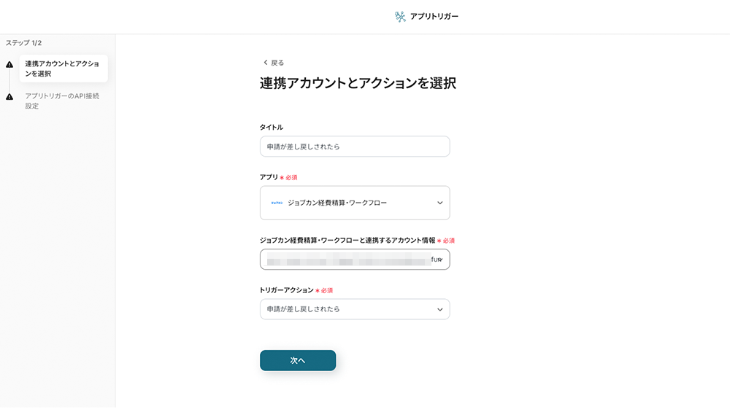Select the 連携アカウントとアクションを選択 step
Screen dimensions: 730x409
[x=63, y=69]
